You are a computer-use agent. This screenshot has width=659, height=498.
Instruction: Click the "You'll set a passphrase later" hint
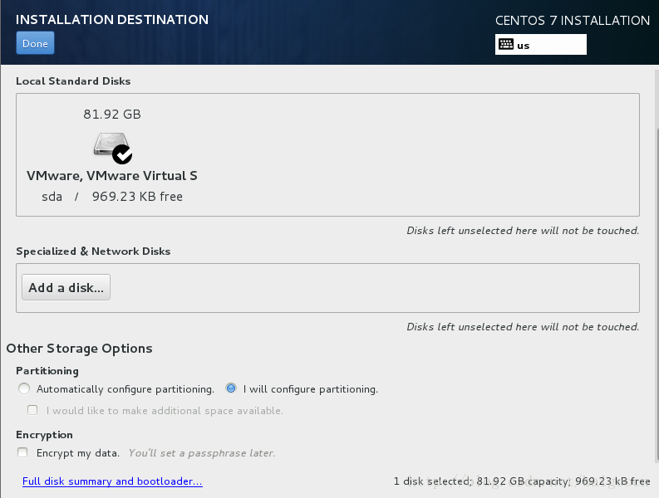(x=202, y=453)
